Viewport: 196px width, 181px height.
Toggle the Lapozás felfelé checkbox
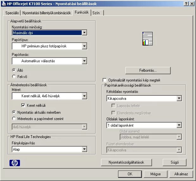click(x=113, y=106)
